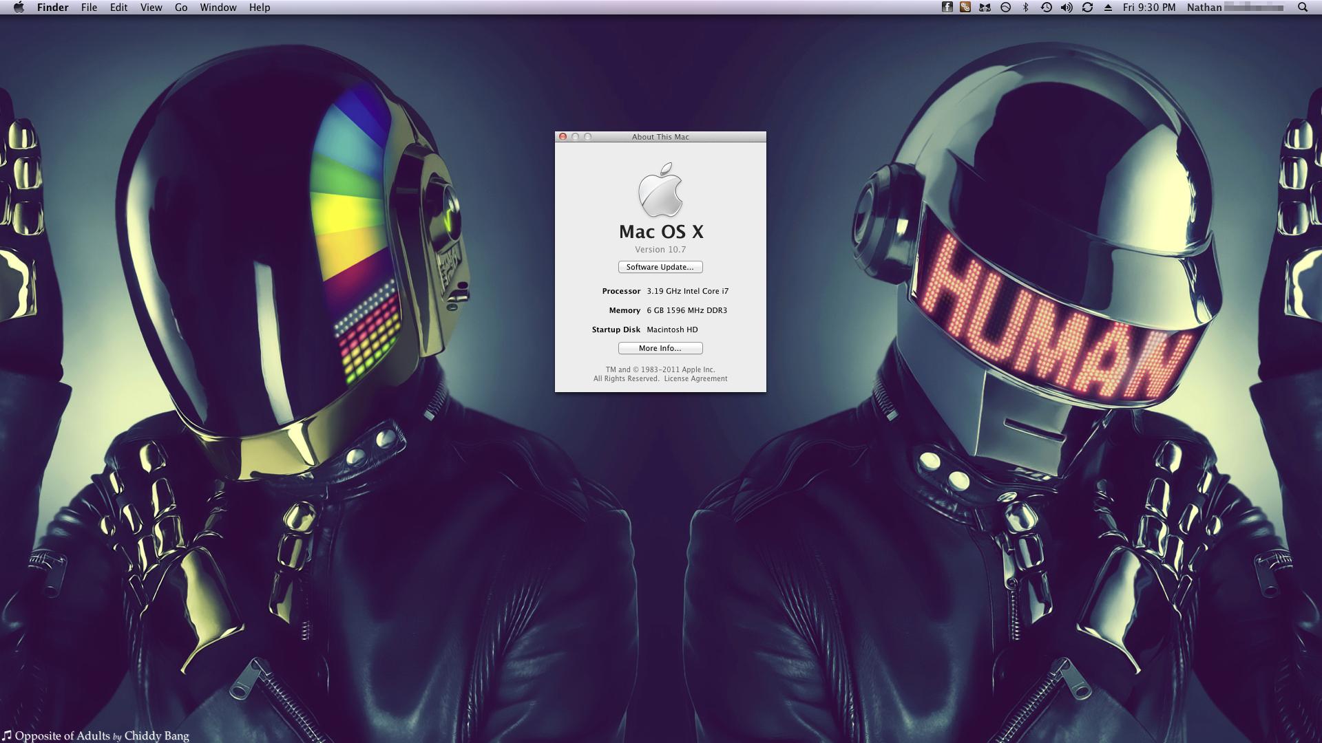The width and height of the screenshot is (1322, 743).
Task: Click the Version 10.7 text
Action: pos(660,250)
